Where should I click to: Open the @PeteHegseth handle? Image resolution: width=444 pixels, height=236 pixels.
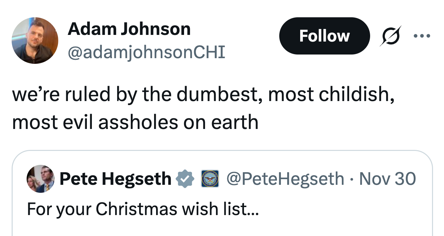click(x=285, y=178)
